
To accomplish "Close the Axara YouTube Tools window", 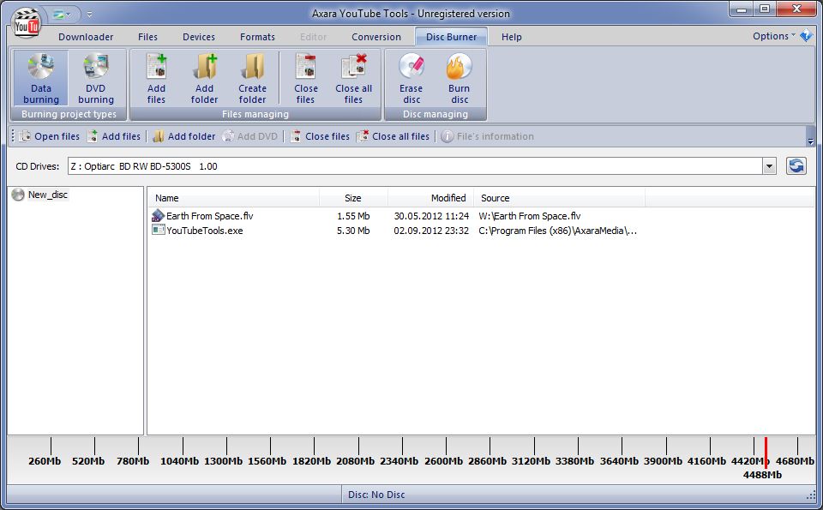I will click(x=796, y=9).
